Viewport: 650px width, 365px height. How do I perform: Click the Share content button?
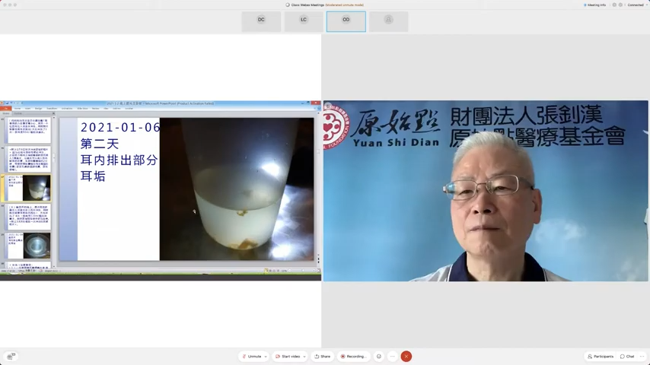(x=323, y=356)
